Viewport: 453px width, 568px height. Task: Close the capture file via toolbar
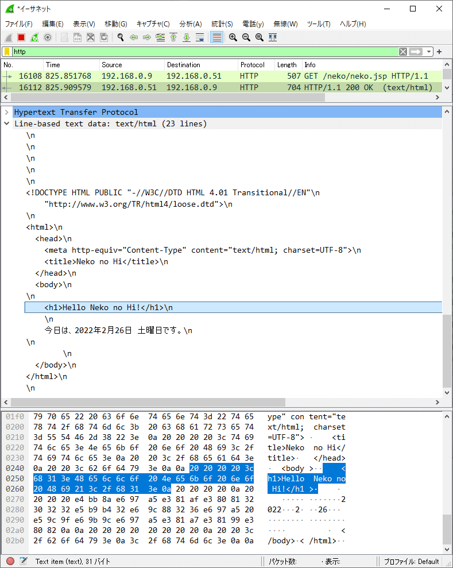pos(91,37)
